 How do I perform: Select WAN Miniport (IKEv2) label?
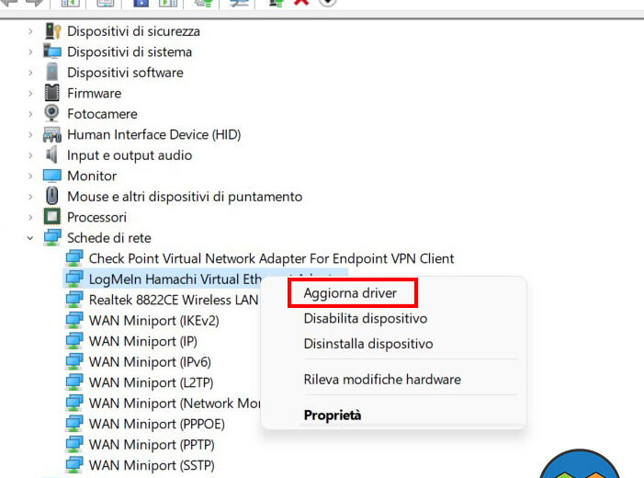[154, 321]
